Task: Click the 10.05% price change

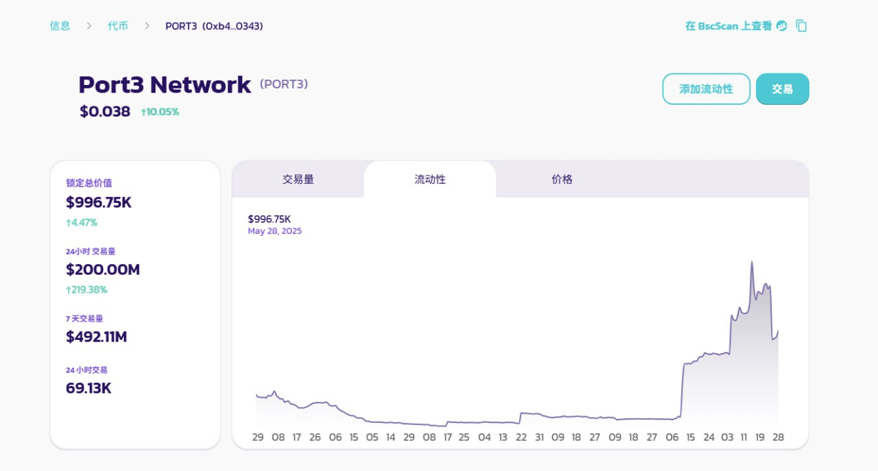Action: pos(161,112)
